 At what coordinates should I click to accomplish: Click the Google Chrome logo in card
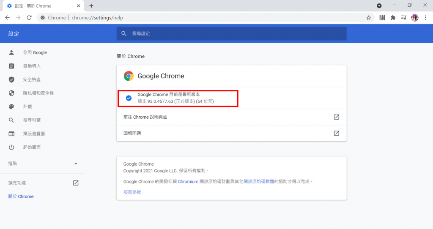point(129,76)
